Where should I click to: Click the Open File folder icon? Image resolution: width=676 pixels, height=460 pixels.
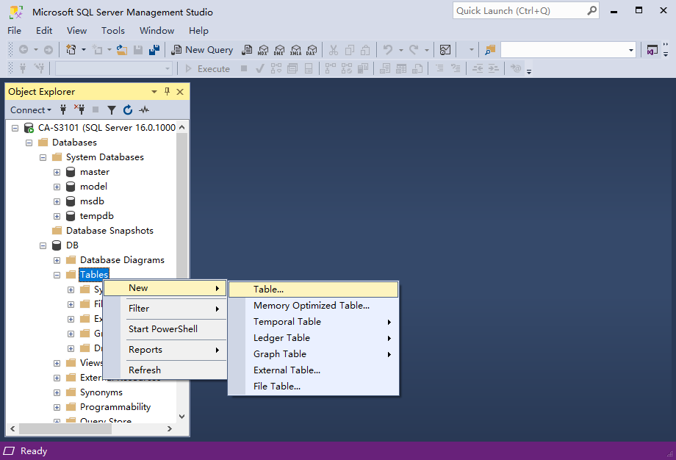pyautogui.click(x=122, y=50)
